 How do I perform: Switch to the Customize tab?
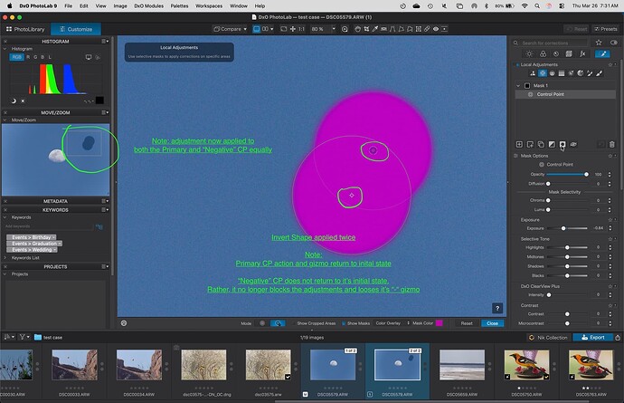76,29
